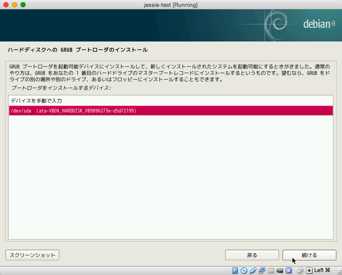Click the video capture camera icon
Viewport: 342px width, 275px height.
tap(280, 271)
